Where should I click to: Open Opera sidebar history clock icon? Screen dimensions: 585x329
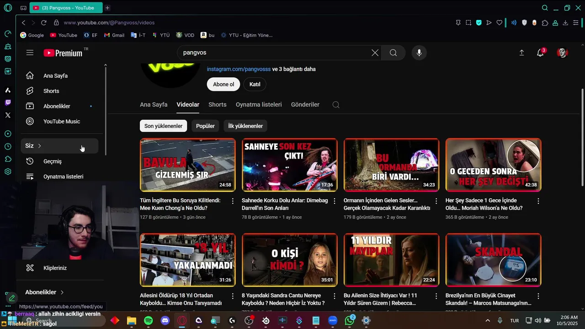(x=8, y=147)
